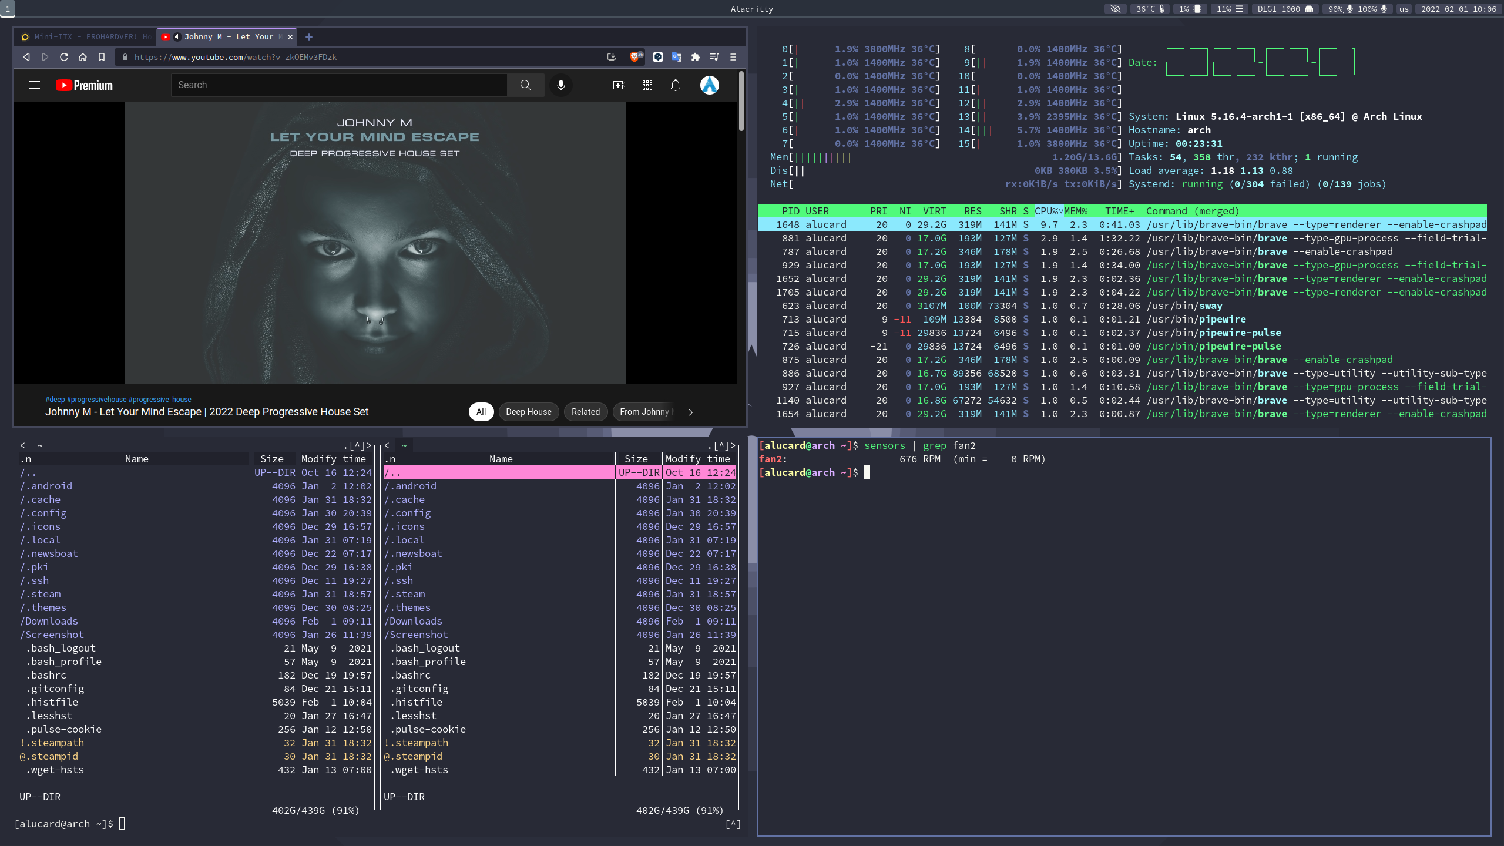Close the Johnny M YouTube tab
Viewport: 1504px width, 846px height.
(290, 37)
